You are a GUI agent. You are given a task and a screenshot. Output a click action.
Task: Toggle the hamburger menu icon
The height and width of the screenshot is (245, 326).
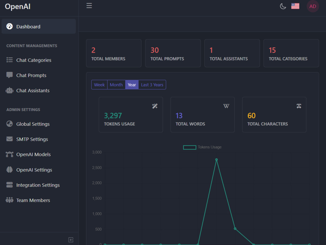click(x=89, y=6)
